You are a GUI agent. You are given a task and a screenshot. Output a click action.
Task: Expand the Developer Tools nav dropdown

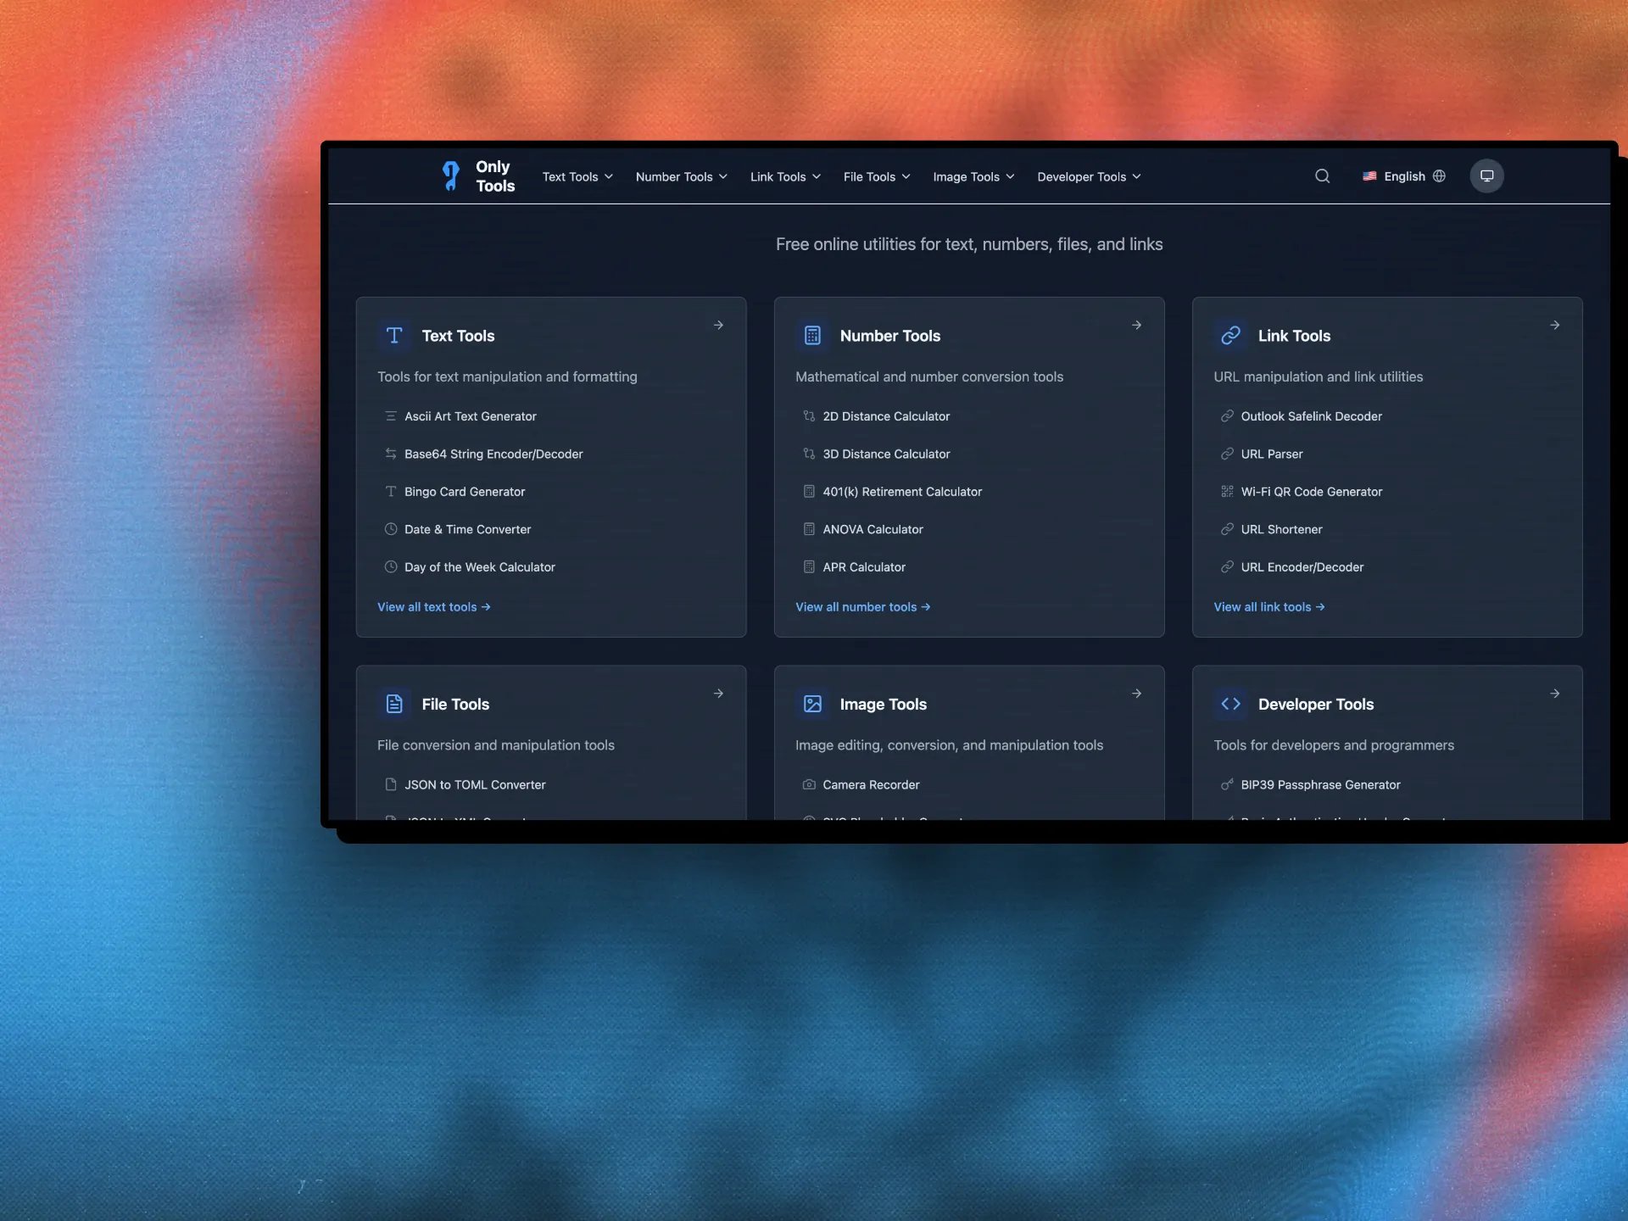coord(1089,176)
